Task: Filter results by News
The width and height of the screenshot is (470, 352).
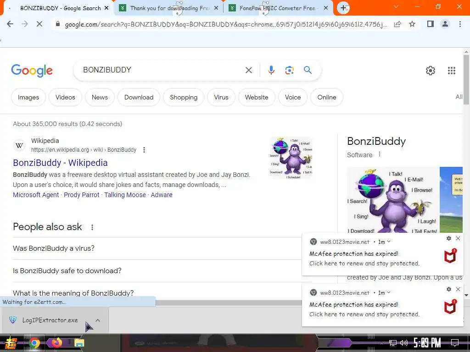Action: (100, 97)
